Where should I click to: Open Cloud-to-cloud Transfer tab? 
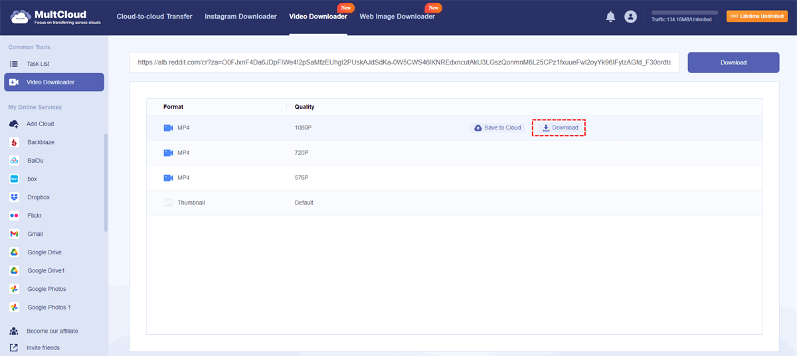point(154,17)
